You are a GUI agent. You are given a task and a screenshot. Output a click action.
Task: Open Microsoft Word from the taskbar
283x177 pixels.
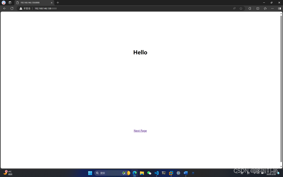point(186,173)
